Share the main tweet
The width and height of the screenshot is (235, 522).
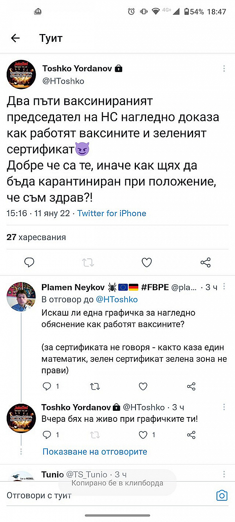(x=205, y=262)
